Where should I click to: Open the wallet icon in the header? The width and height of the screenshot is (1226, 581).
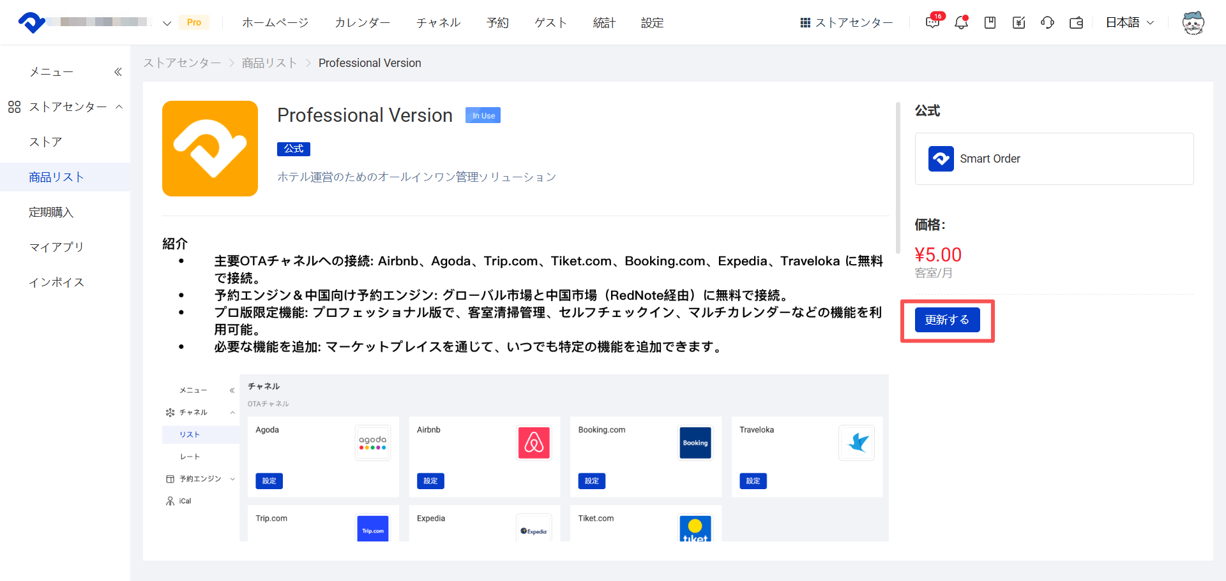(x=1076, y=23)
